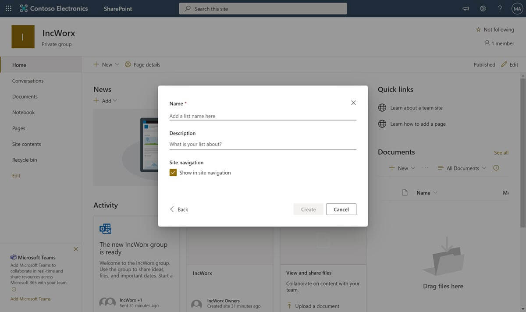Click the Create button in dialog
The height and width of the screenshot is (312, 526).
click(308, 209)
